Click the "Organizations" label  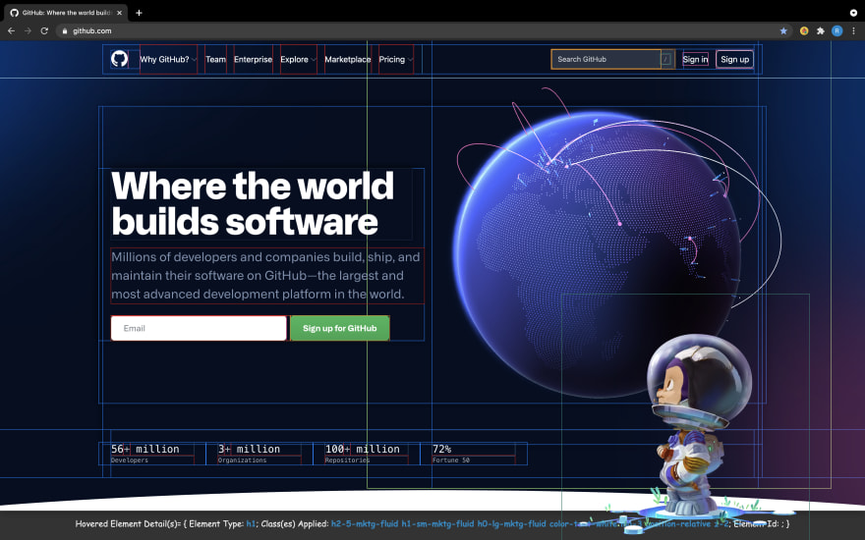point(242,460)
